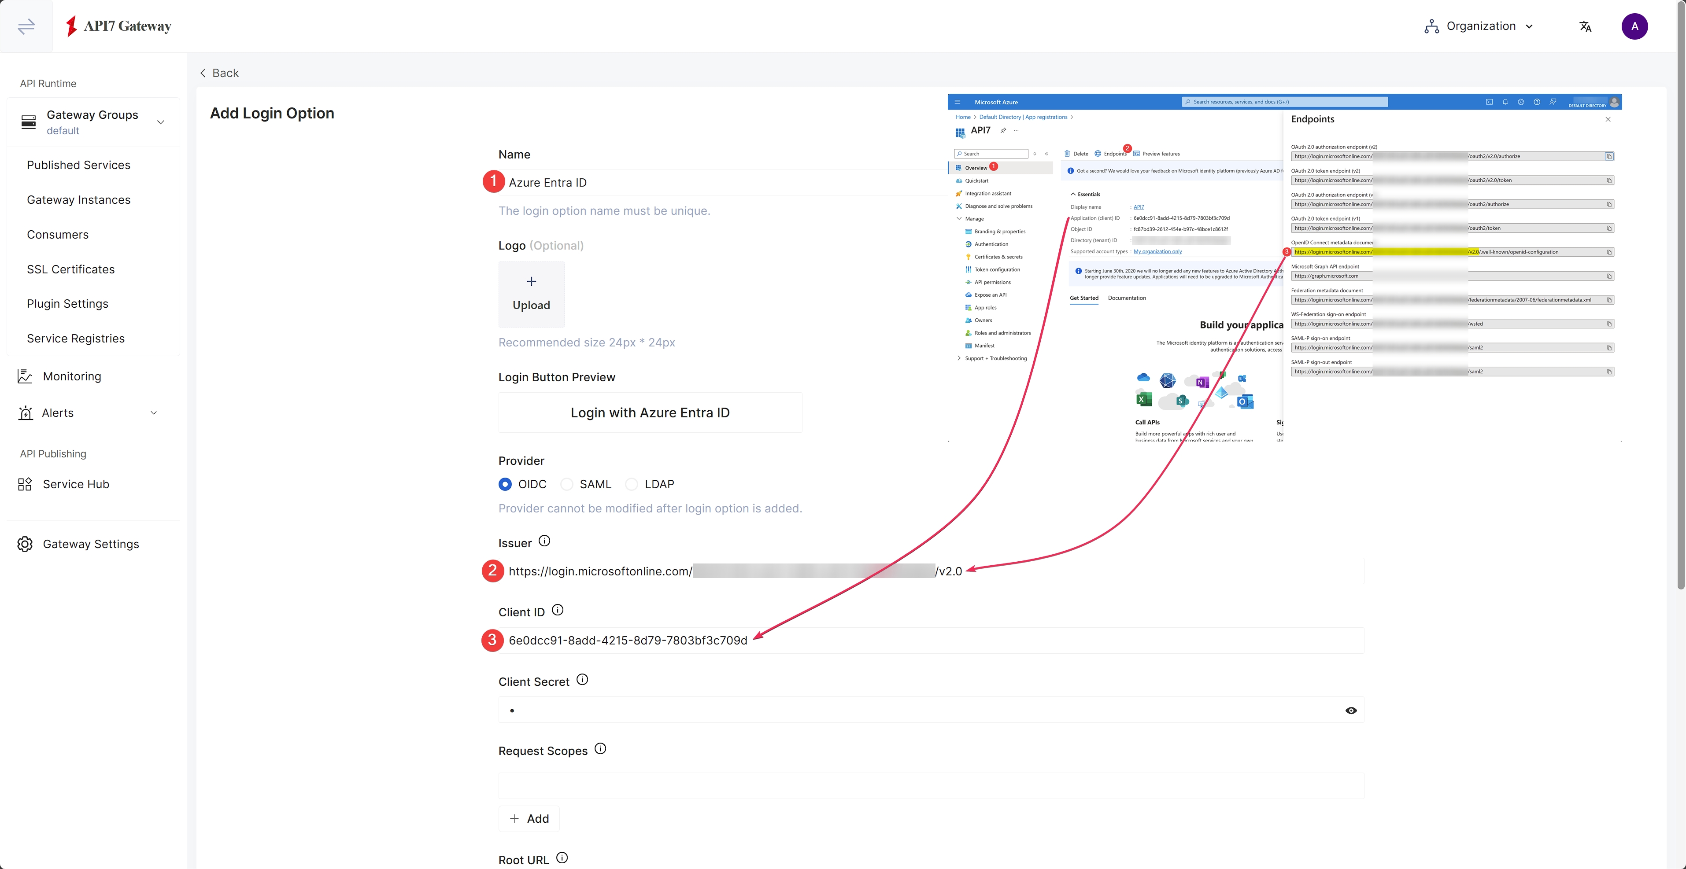This screenshot has height=869, width=1686.
Task: Show Issuer info tooltip icon
Action: tap(544, 541)
